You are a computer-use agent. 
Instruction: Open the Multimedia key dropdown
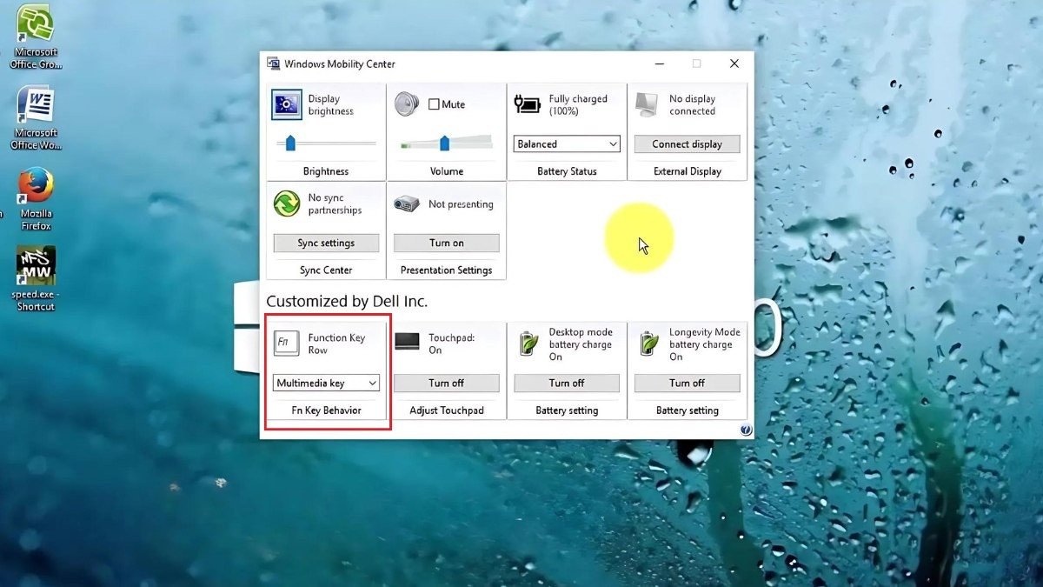[325, 383]
